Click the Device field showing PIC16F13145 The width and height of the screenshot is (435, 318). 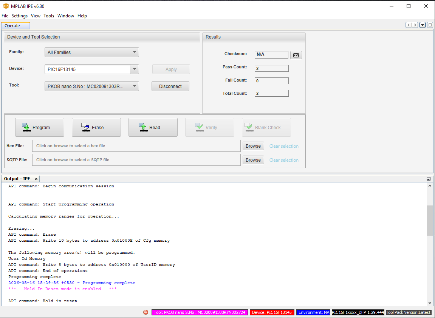[x=87, y=69]
